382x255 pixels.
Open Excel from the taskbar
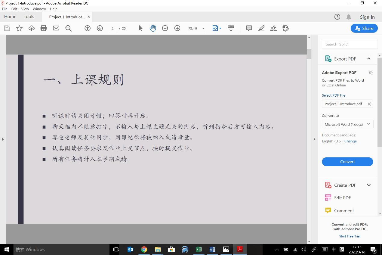(199, 249)
